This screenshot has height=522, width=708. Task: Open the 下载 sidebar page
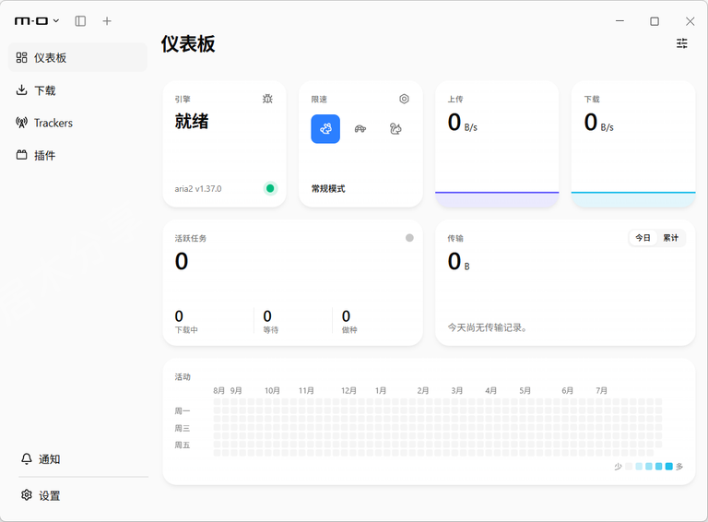77,90
